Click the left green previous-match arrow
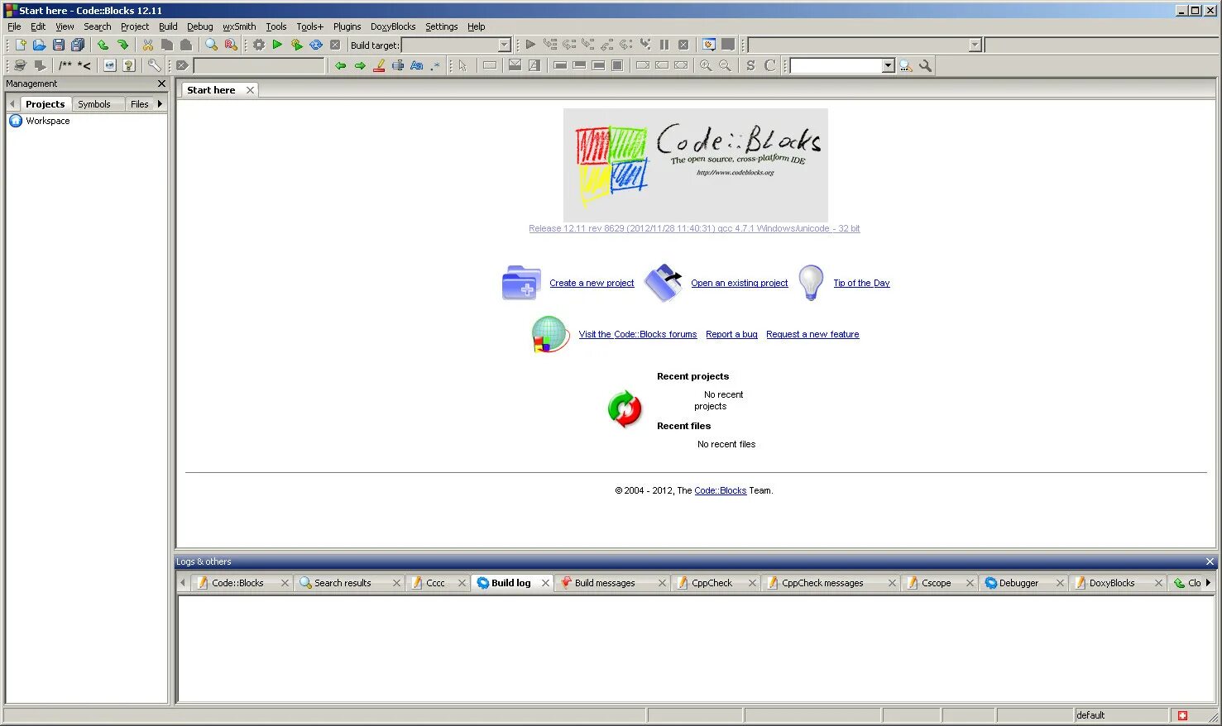The width and height of the screenshot is (1222, 726). 340,65
